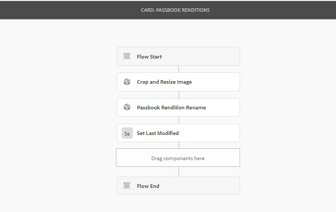Screen dimensions: 336x212
Task: Click connector between Crop and Rename steps
Action: (179, 94)
